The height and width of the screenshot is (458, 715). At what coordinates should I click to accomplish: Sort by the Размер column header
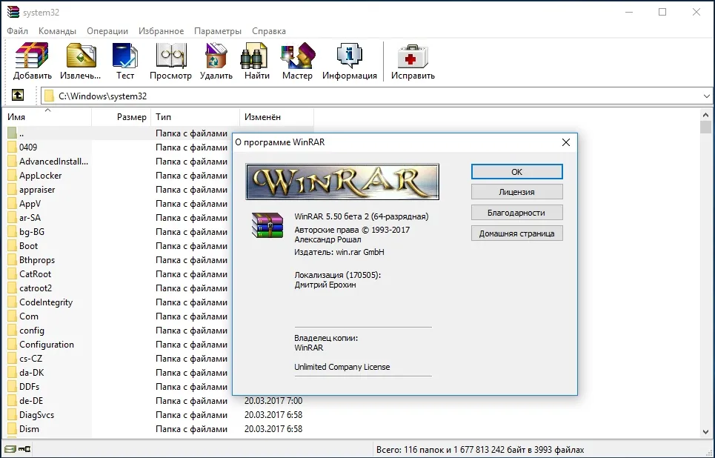pos(121,117)
